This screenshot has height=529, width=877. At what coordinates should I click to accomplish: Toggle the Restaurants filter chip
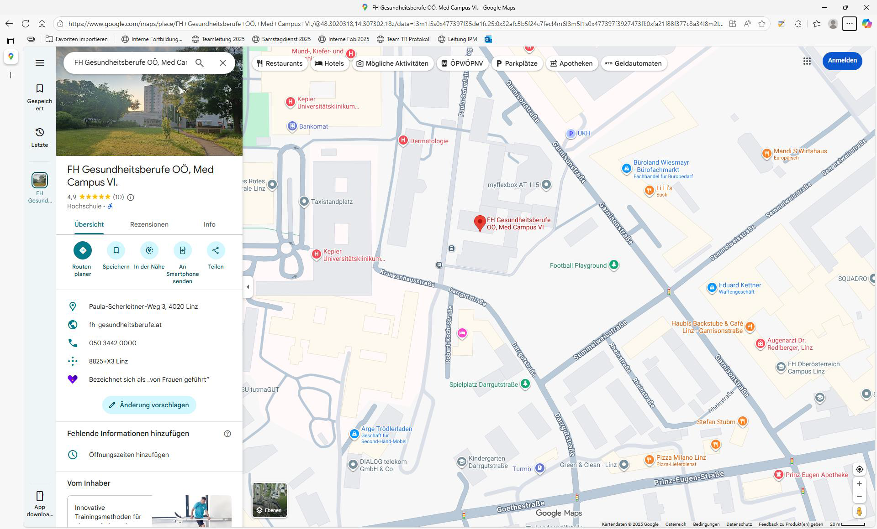(x=280, y=63)
